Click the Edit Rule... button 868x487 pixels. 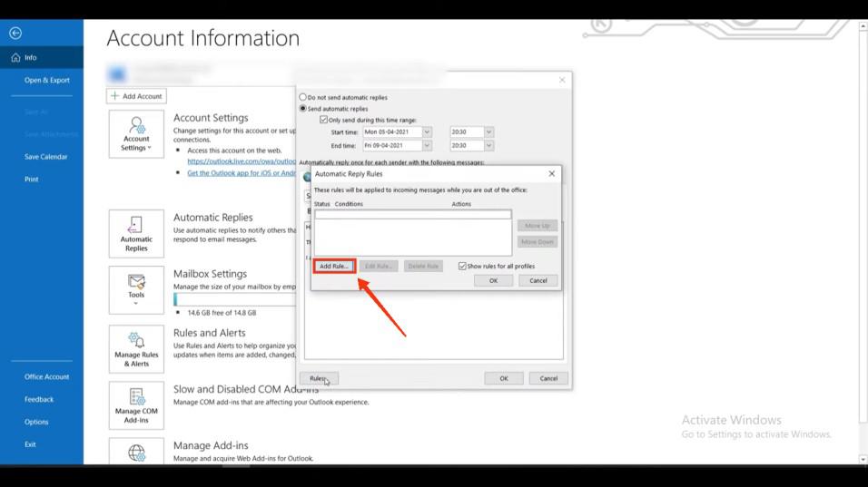tap(379, 266)
